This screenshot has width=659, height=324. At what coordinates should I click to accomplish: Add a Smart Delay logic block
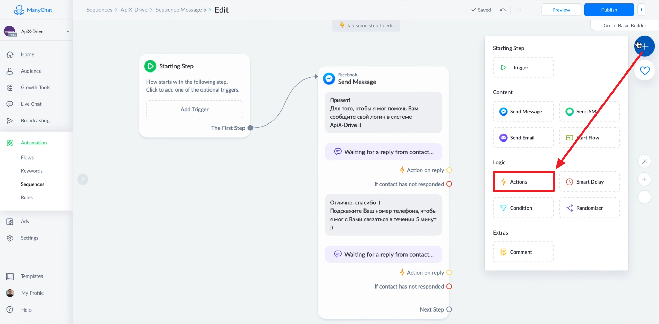click(590, 181)
